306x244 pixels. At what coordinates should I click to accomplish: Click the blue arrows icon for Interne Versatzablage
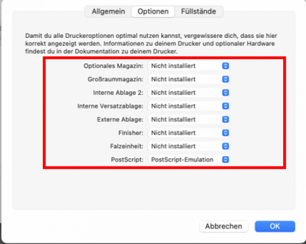click(225, 106)
